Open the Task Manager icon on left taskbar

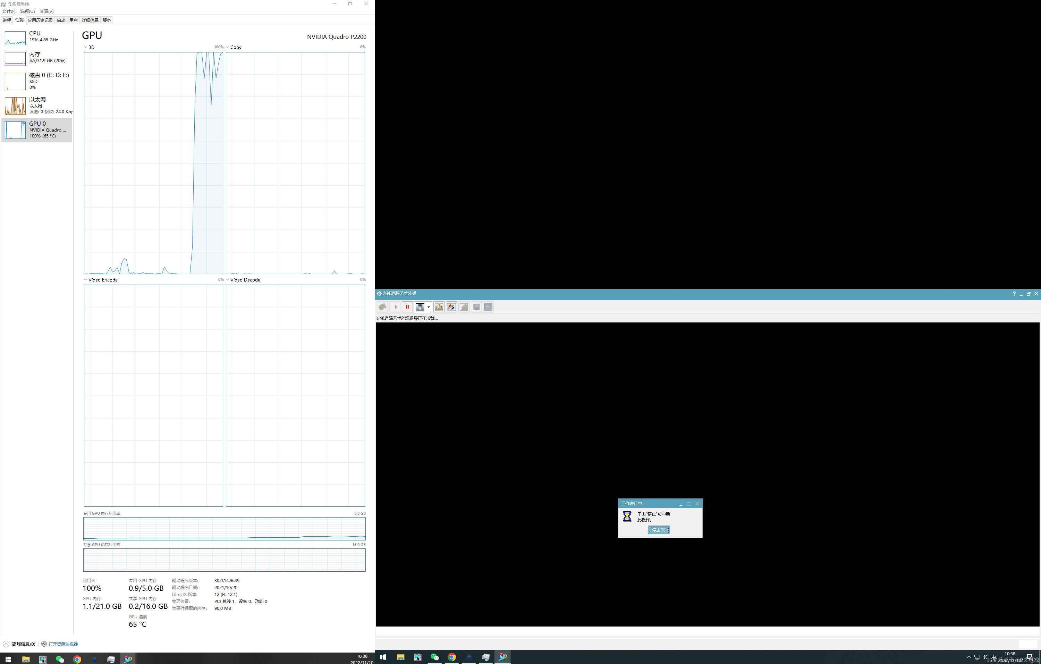click(x=111, y=659)
